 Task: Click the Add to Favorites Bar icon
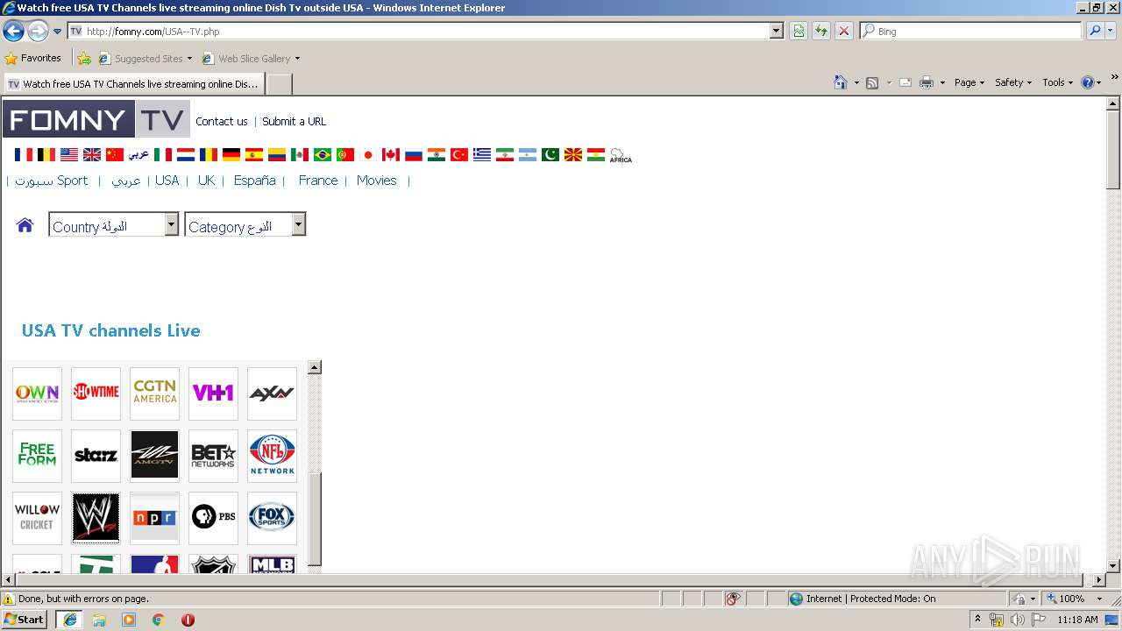pos(84,59)
